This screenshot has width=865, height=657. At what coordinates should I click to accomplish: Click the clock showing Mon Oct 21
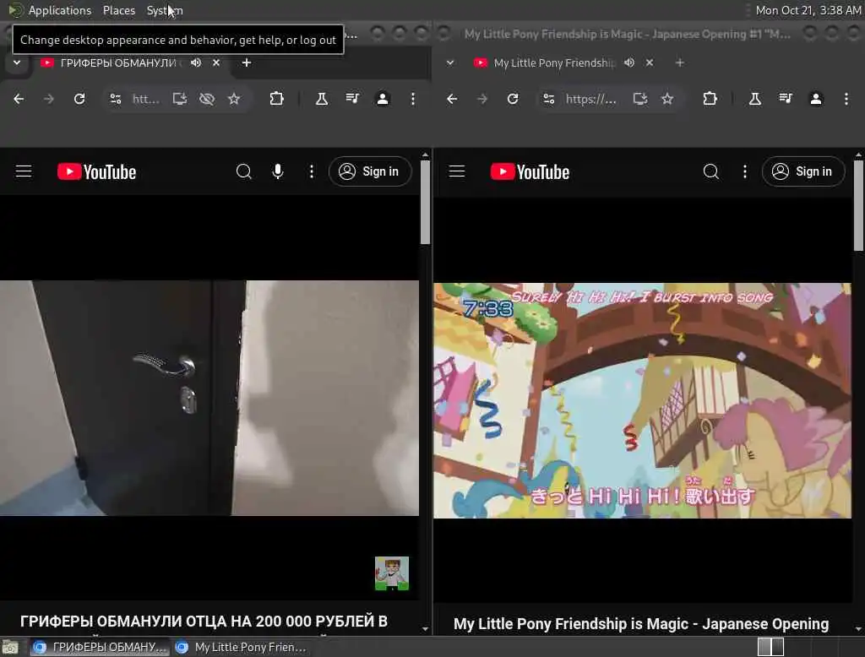tap(808, 10)
